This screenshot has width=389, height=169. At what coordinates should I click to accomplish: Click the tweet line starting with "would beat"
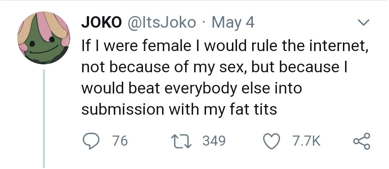click(191, 88)
